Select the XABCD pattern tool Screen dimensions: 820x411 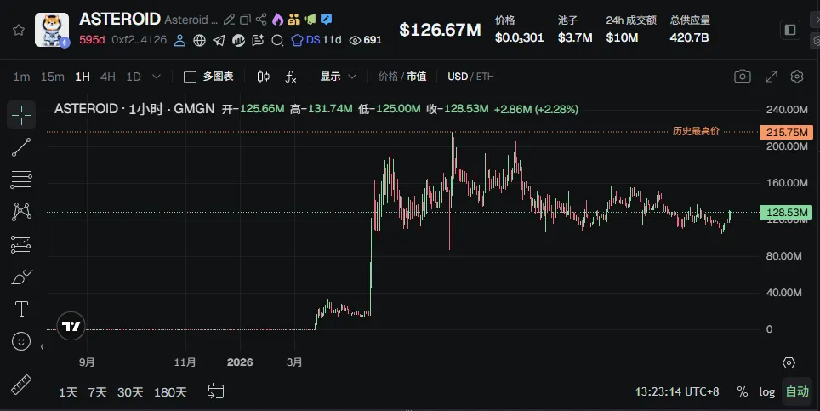[x=21, y=212]
